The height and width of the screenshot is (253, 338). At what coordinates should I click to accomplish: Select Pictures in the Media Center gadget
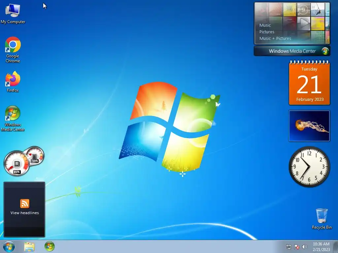(x=267, y=32)
